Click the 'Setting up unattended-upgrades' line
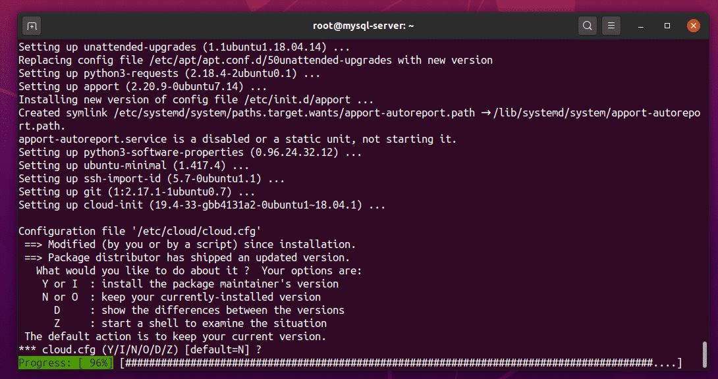The image size is (718, 379). point(184,47)
